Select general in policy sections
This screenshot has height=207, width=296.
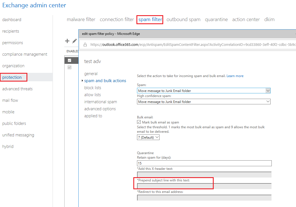[x=91, y=74]
